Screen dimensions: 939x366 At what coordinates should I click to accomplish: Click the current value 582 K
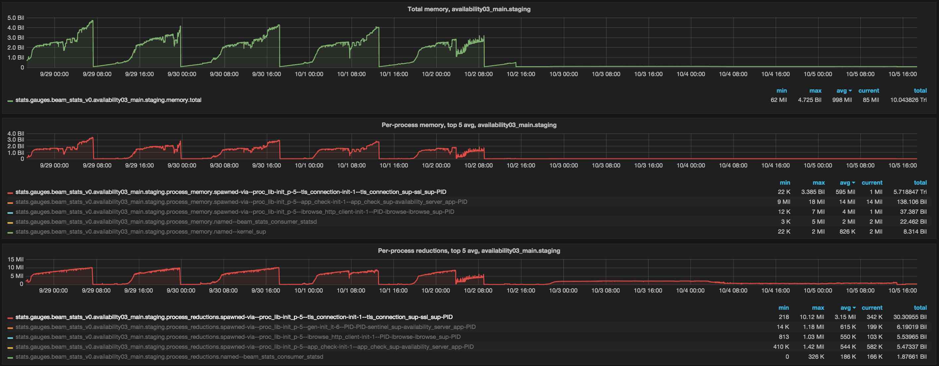pyautogui.click(x=874, y=346)
